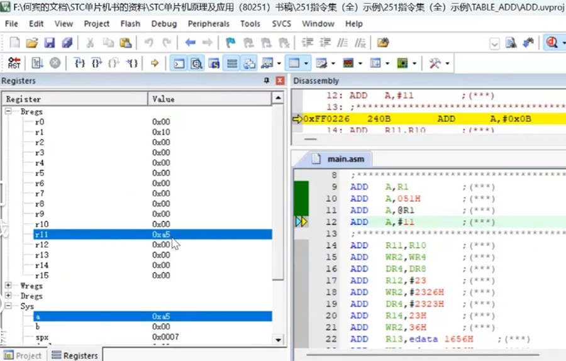This screenshot has width=566, height=361.
Task: Open the find combo box dropdown
Action: point(494,44)
